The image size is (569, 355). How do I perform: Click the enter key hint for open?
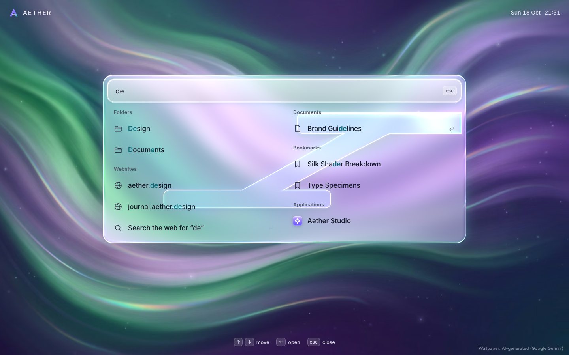click(x=281, y=342)
